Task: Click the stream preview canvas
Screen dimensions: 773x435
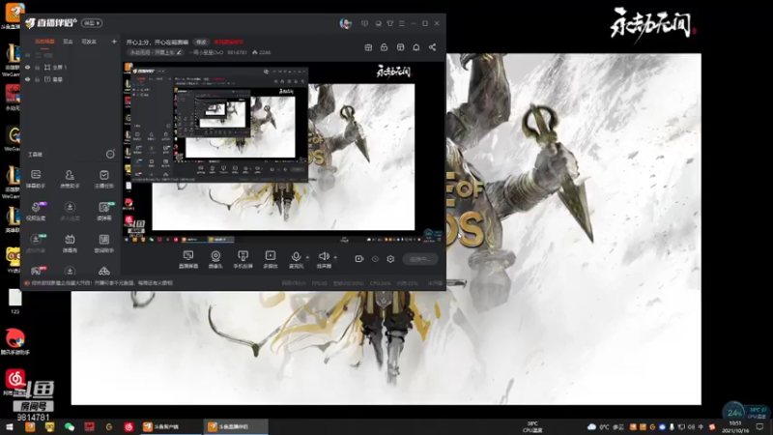Action: pos(283,153)
